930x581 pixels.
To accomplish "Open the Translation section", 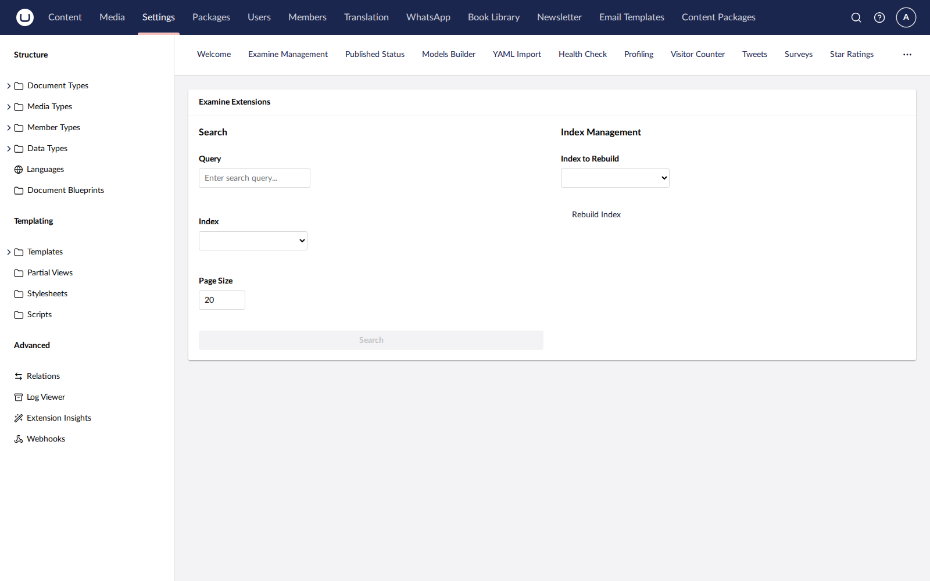I will 366,17.
